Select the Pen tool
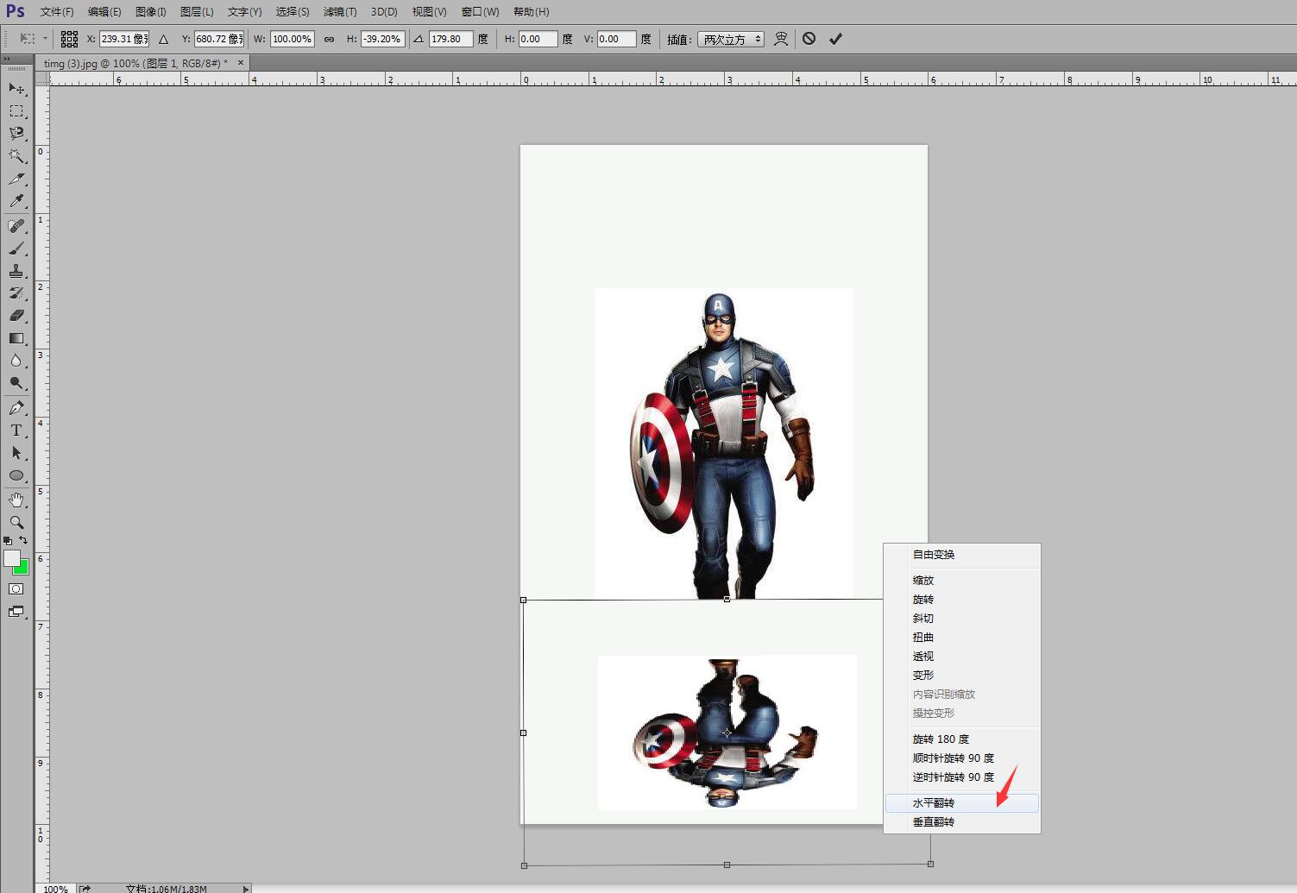 click(x=16, y=407)
